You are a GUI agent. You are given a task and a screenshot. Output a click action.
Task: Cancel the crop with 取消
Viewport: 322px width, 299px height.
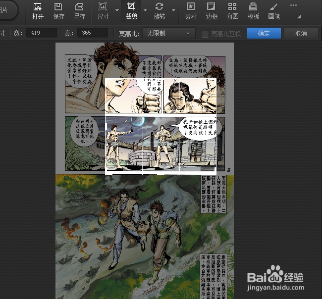click(x=301, y=33)
